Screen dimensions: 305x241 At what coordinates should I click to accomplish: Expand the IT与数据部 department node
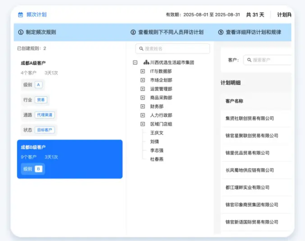tap(143, 71)
